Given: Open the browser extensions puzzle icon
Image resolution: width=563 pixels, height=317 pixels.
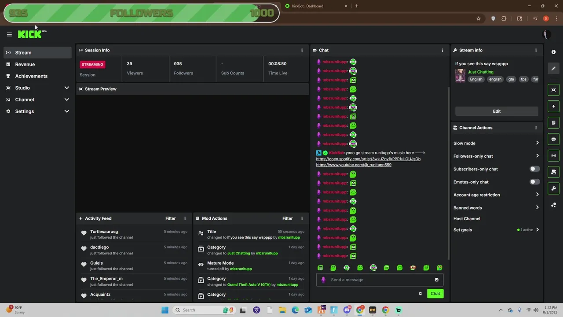Looking at the screenshot, I should click(504, 18).
